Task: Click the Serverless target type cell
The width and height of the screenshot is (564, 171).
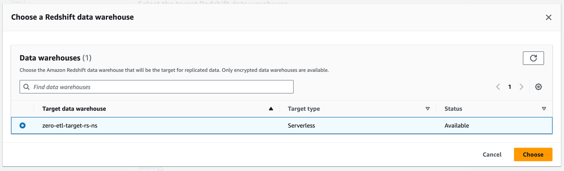Action: [x=301, y=126]
